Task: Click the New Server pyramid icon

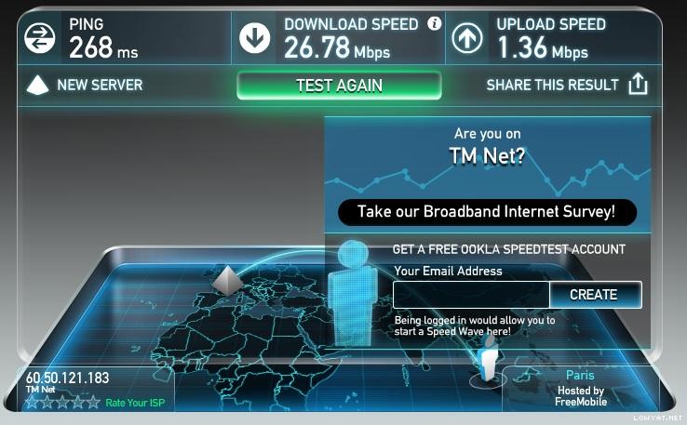Action: [37, 86]
